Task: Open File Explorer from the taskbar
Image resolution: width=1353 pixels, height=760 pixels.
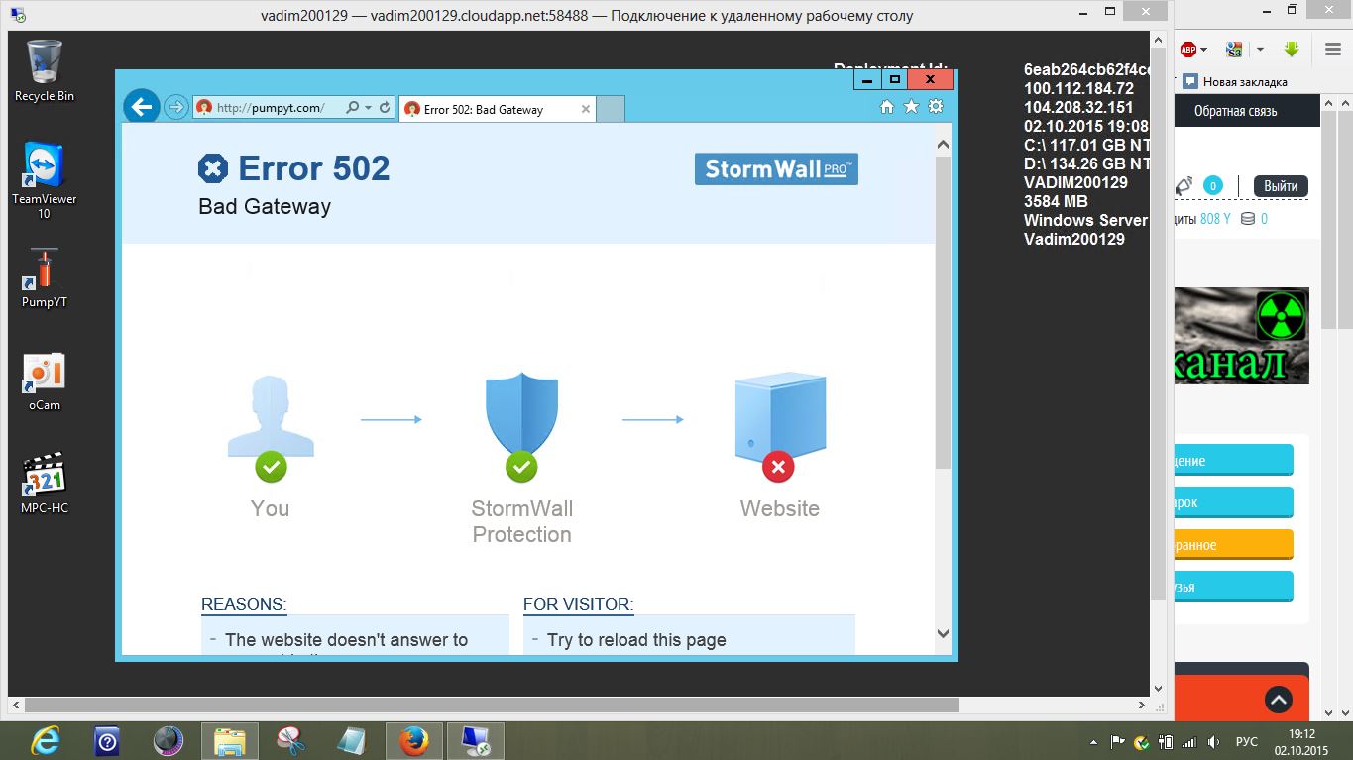Action: pyautogui.click(x=230, y=740)
